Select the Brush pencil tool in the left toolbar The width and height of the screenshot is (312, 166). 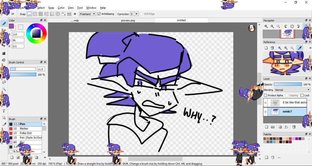(4, 24)
